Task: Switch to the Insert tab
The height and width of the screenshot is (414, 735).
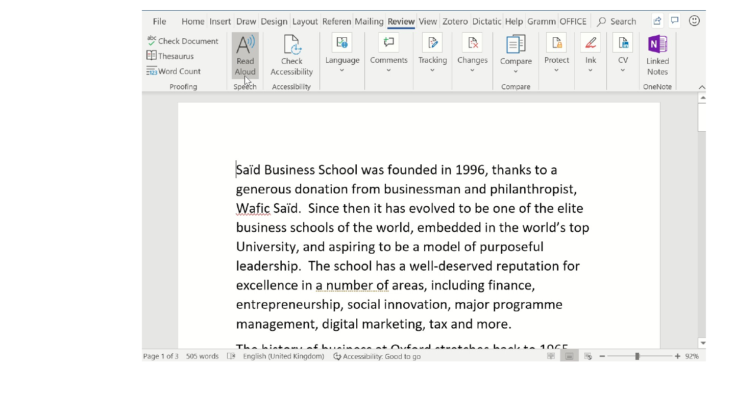Action: (x=220, y=21)
